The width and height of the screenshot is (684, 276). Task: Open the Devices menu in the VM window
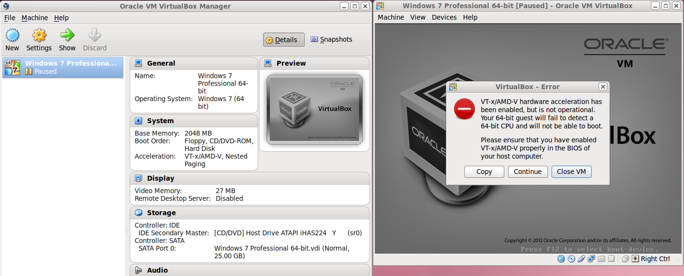pos(444,17)
